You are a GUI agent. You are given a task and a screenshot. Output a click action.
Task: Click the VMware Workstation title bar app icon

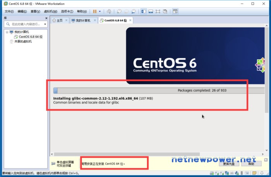pos(6,3)
